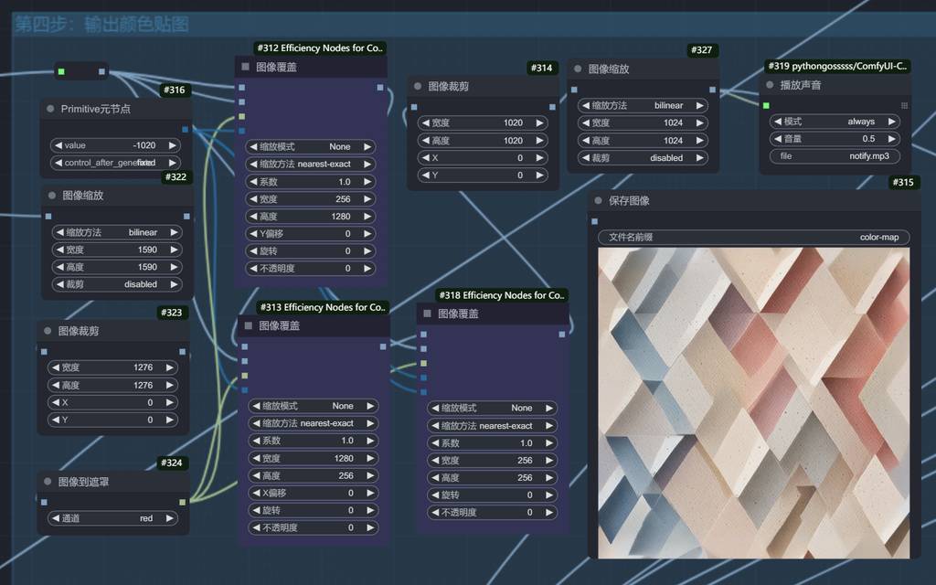Click the 文件名前缀 color-map input field
The height and width of the screenshot is (585, 936).
tap(753, 237)
